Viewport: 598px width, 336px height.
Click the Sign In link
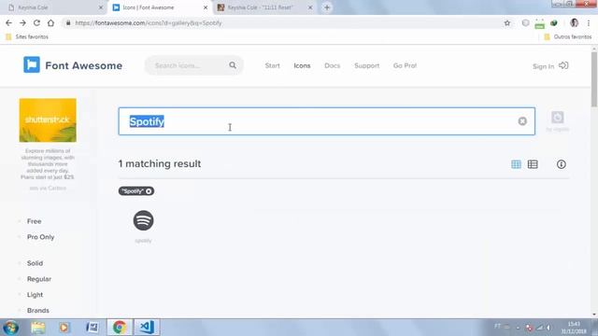point(544,66)
